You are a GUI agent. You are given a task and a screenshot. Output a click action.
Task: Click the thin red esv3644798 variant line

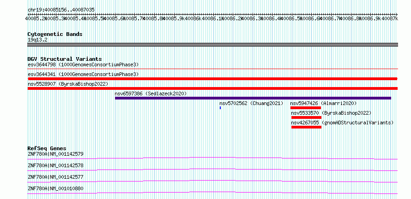pos(212,69)
